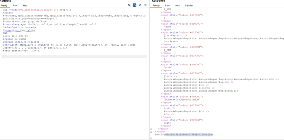This screenshot has width=284, height=140.
Task: Click the User-Agent: Mozilla/5.0 line
Action: (70, 45)
